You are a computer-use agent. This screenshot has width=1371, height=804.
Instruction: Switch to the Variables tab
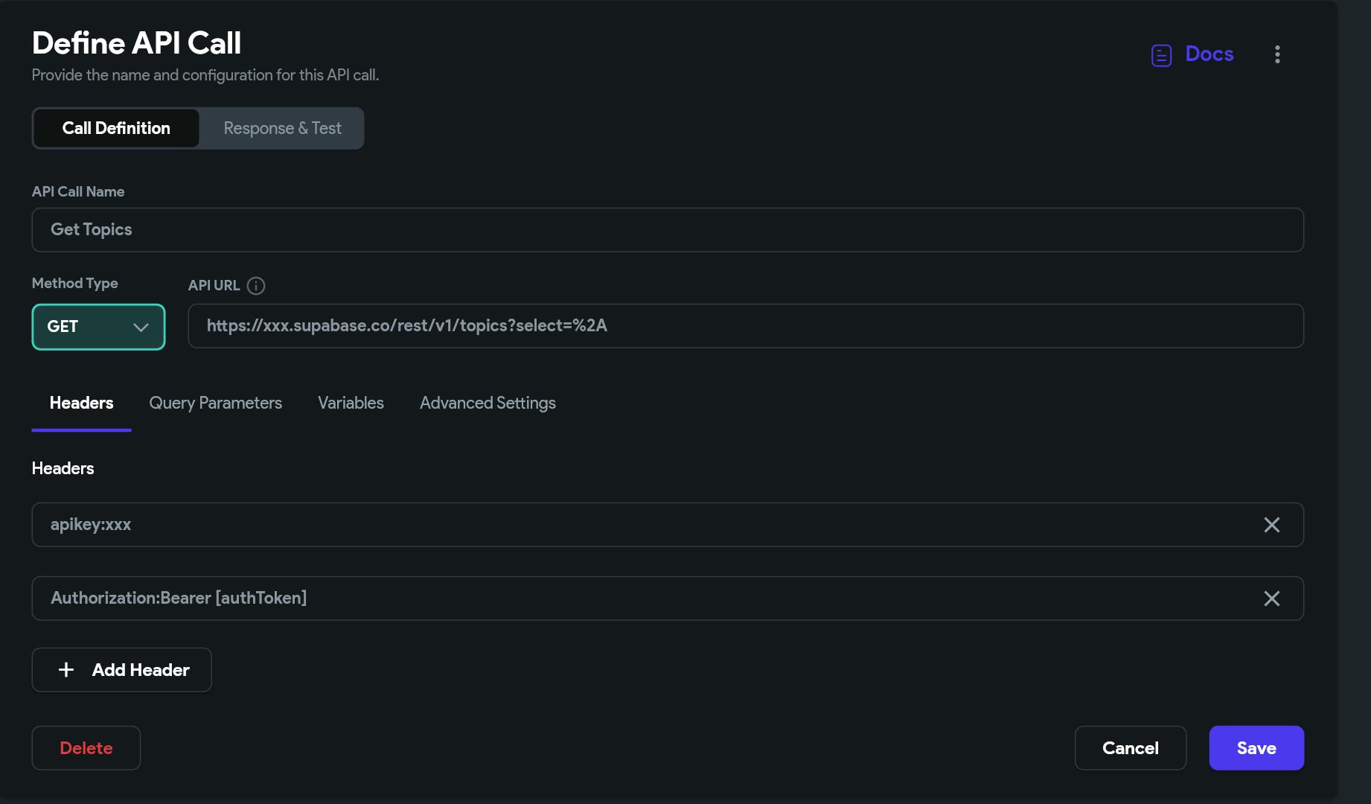351,403
